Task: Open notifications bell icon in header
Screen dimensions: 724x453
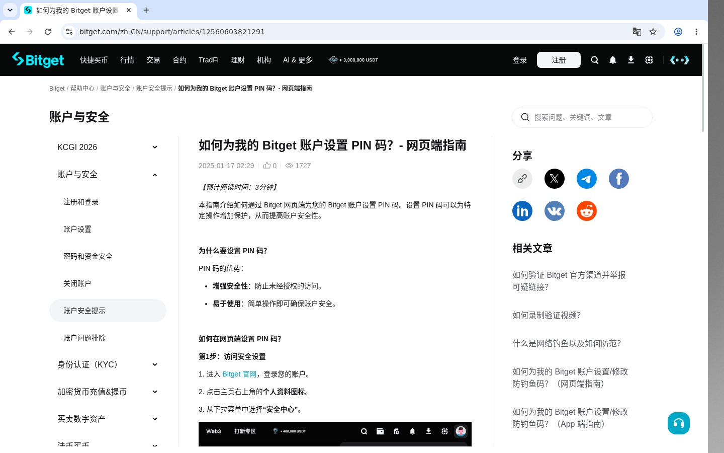Action: coord(613,60)
